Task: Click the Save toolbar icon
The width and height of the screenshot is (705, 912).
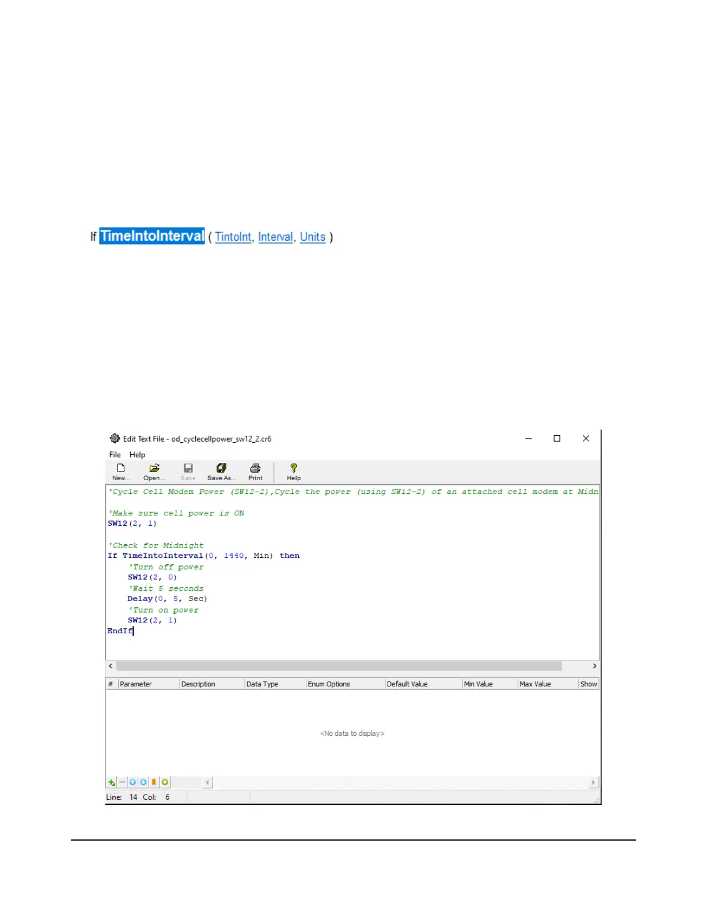Action: pyautogui.click(x=188, y=472)
